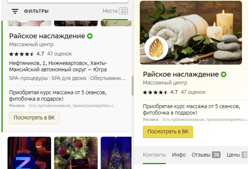
Task: Click the pale Посмотреть в ВК button in left card
Action: click(34, 118)
